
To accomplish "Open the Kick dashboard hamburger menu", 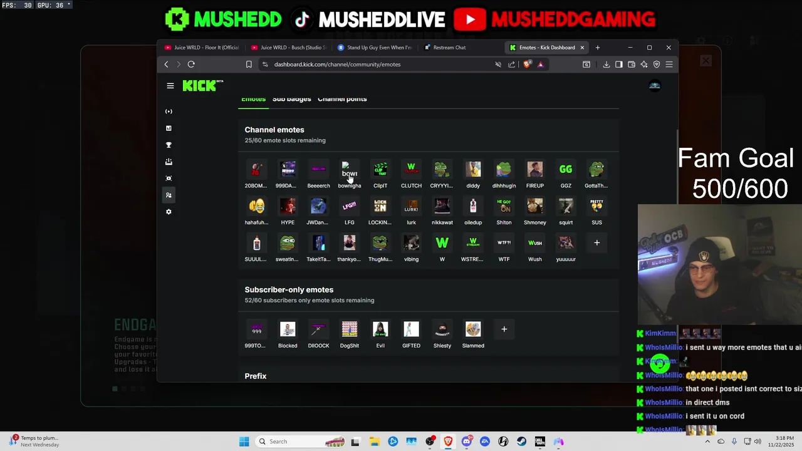I will (170, 86).
